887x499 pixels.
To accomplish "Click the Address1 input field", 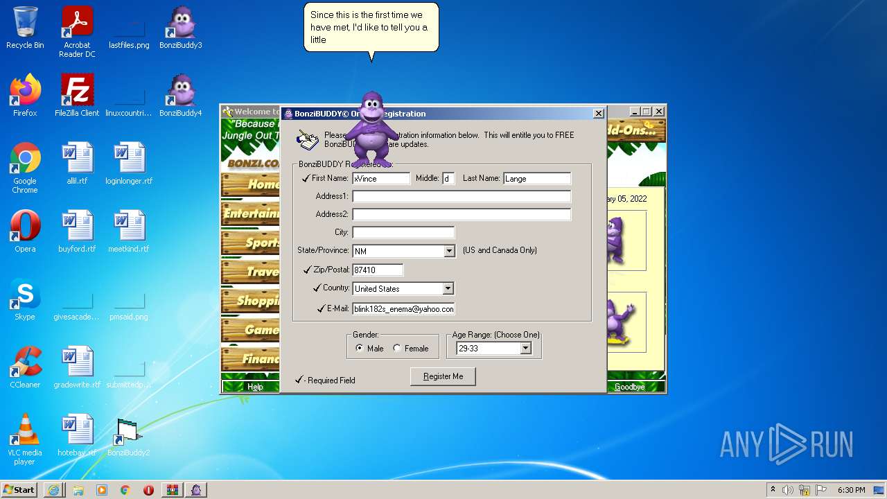I will [462, 196].
